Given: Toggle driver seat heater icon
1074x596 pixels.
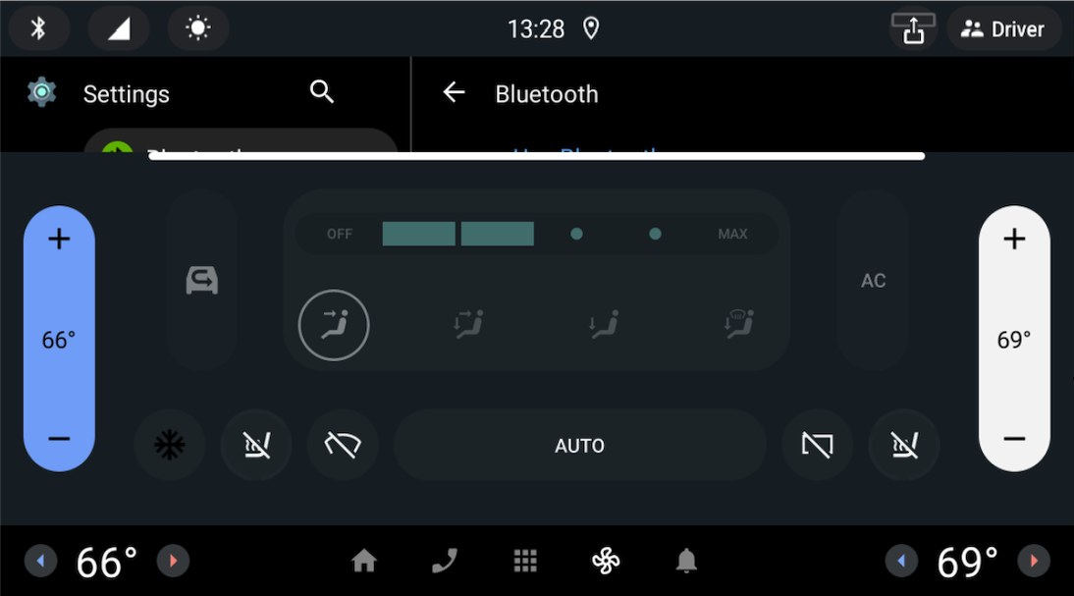Looking at the screenshot, I should point(256,446).
